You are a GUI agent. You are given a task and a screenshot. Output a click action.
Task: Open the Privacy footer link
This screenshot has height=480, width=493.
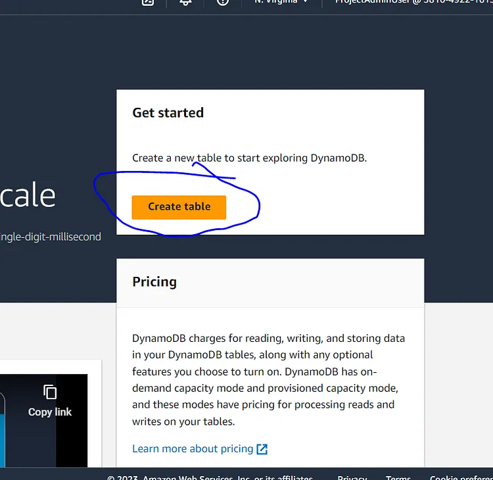pos(352,477)
